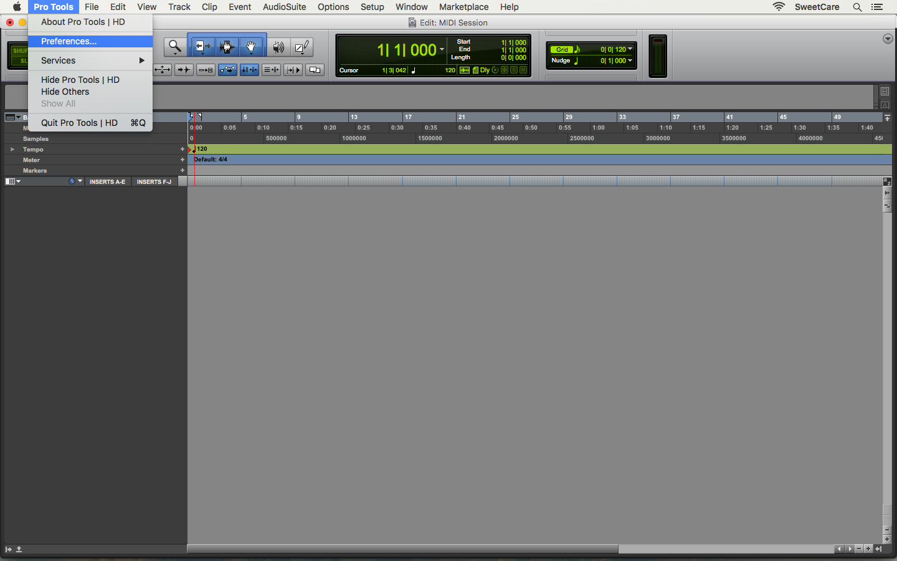Click the Zoom Toggle button
The width and height of the screenshot is (897, 561).
click(x=163, y=70)
